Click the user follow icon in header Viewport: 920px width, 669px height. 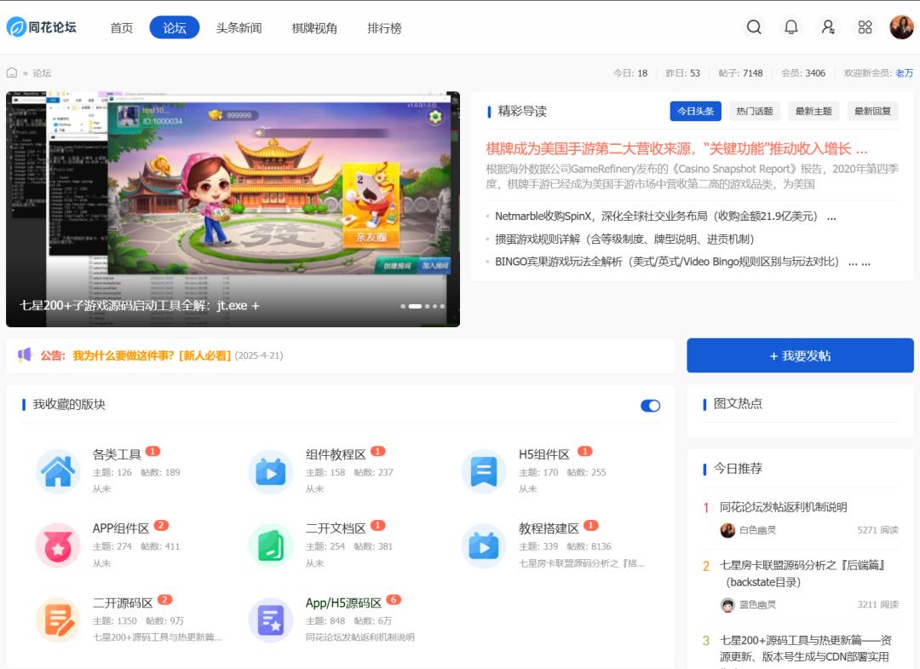828,27
